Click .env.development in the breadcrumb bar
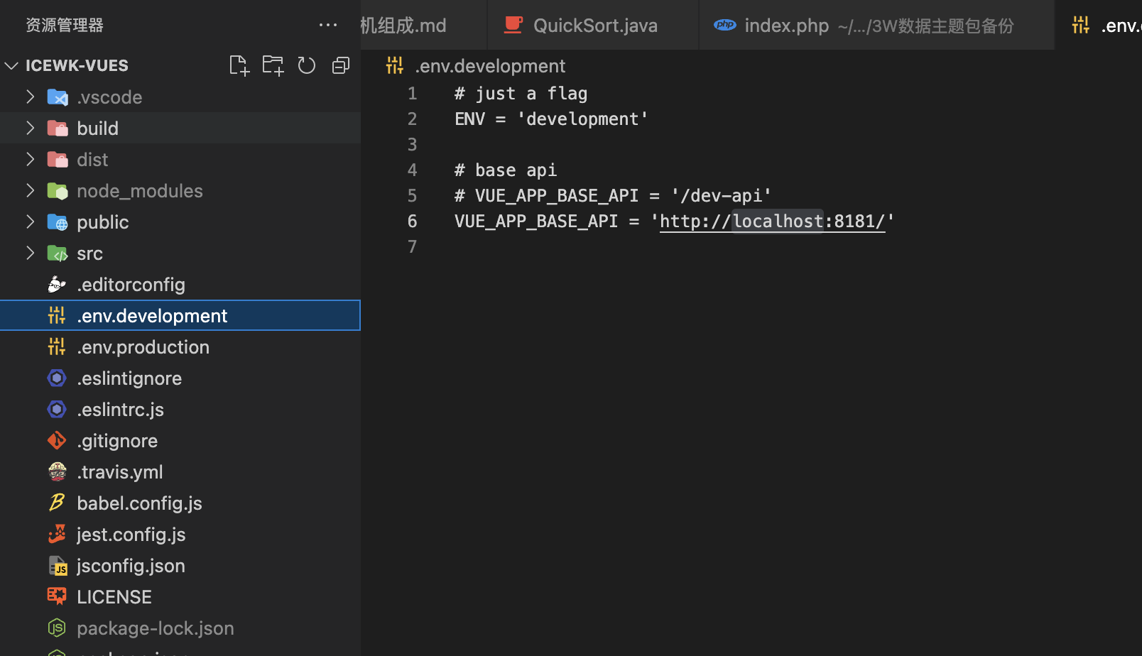The image size is (1142, 656). pyautogui.click(x=490, y=66)
